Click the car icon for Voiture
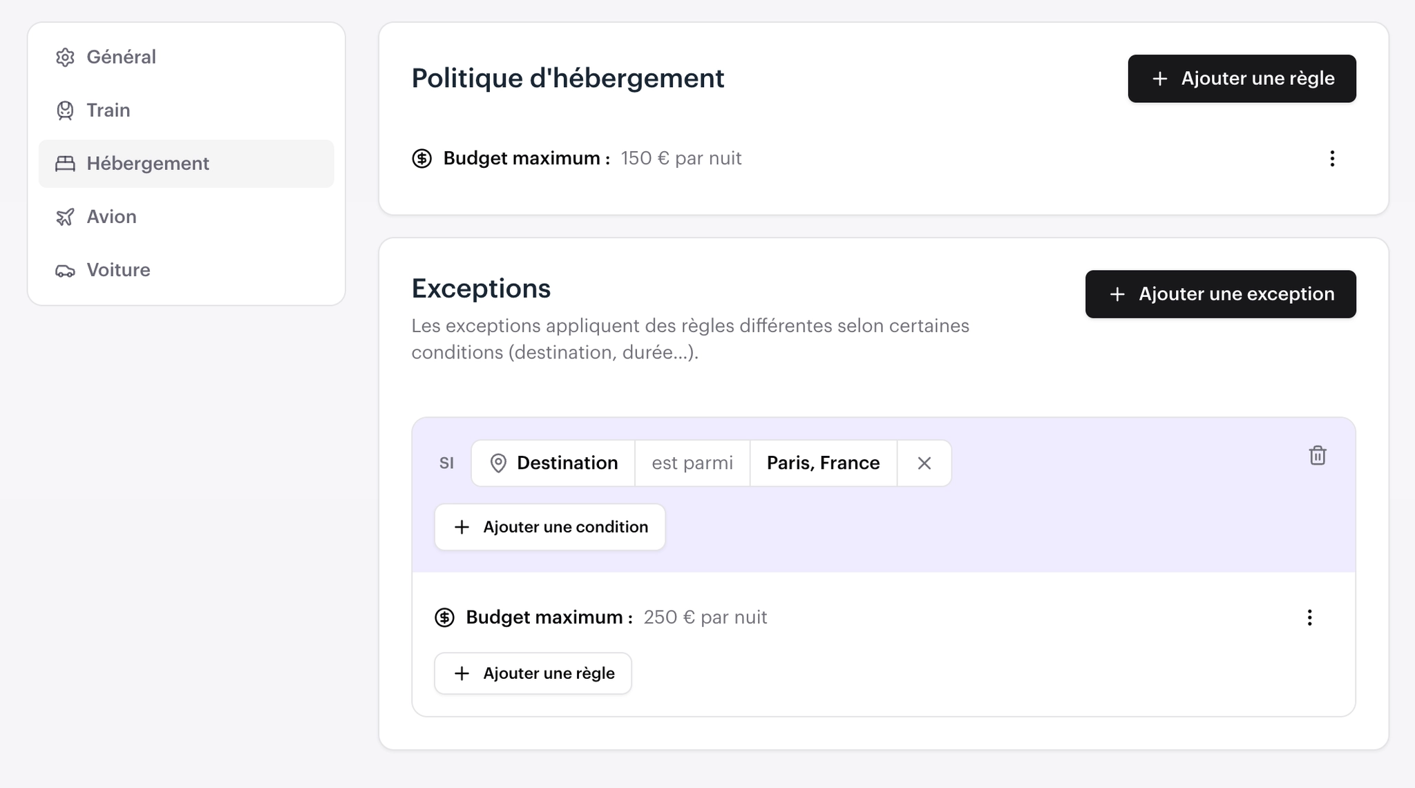Screen dimensions: 1415x788 (x=65, y=270)
